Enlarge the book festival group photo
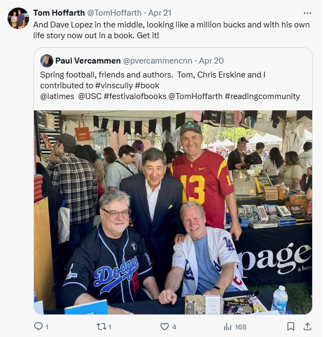This screenshot has width=324, height=337. tap(173, 212)
